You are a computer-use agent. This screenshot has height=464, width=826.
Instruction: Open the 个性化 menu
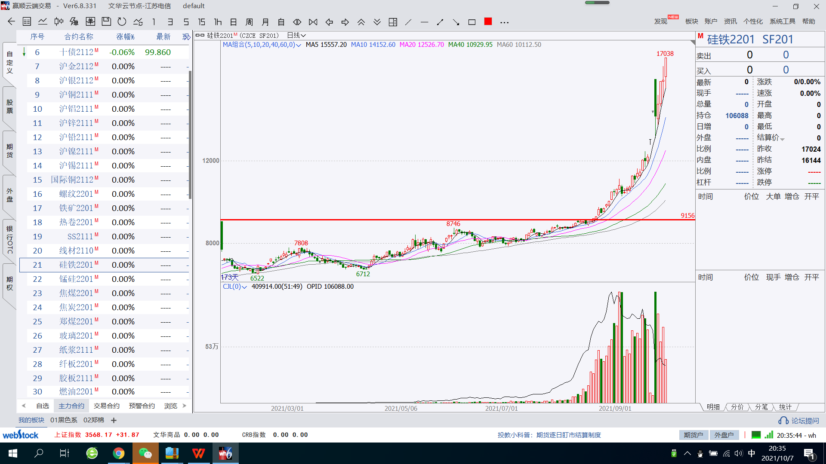pos(753,21)
